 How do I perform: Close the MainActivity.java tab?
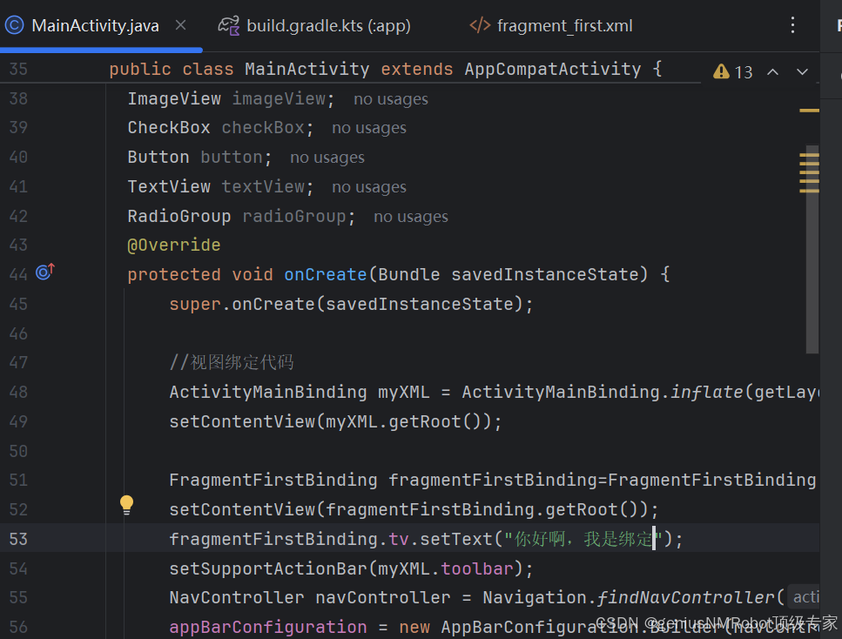(x=179, y=25)
